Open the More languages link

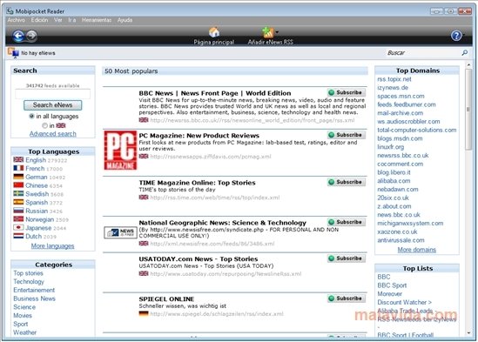(53, 246)
